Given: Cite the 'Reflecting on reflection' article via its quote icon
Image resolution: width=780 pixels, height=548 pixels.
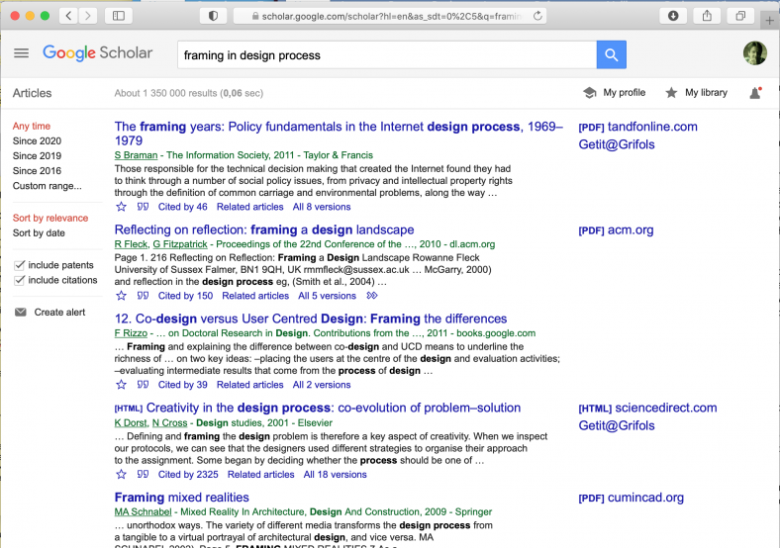Looking at the screenshot, I should click(x=143, y=296).
